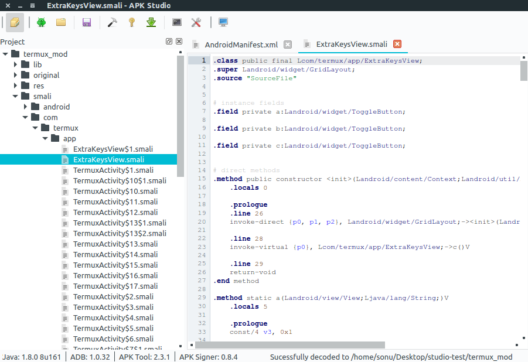
Task: Open ExtraKeysView$1.smali in the tree
Action: pyautogui.click(x=113, y=149)
